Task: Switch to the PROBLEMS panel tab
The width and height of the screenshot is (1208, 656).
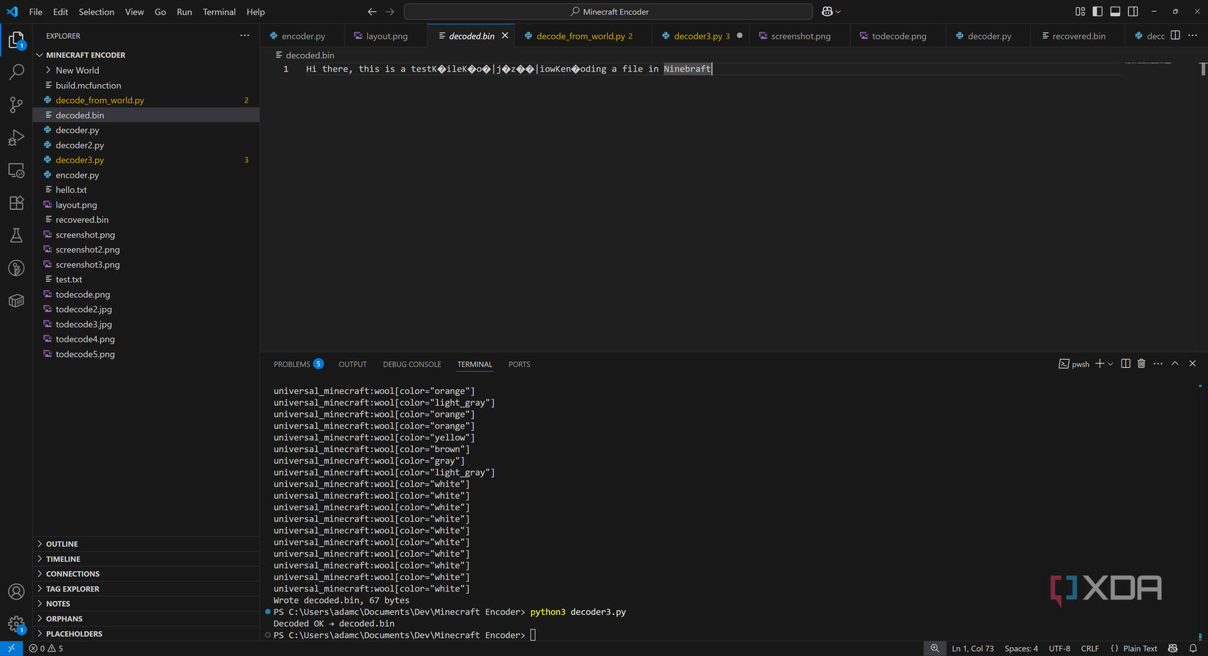Action: 291,364
